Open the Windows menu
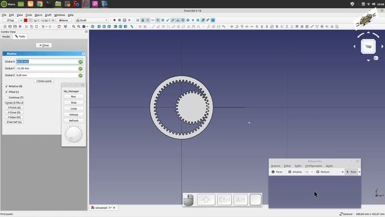385x217 pixels. [60, 15]
